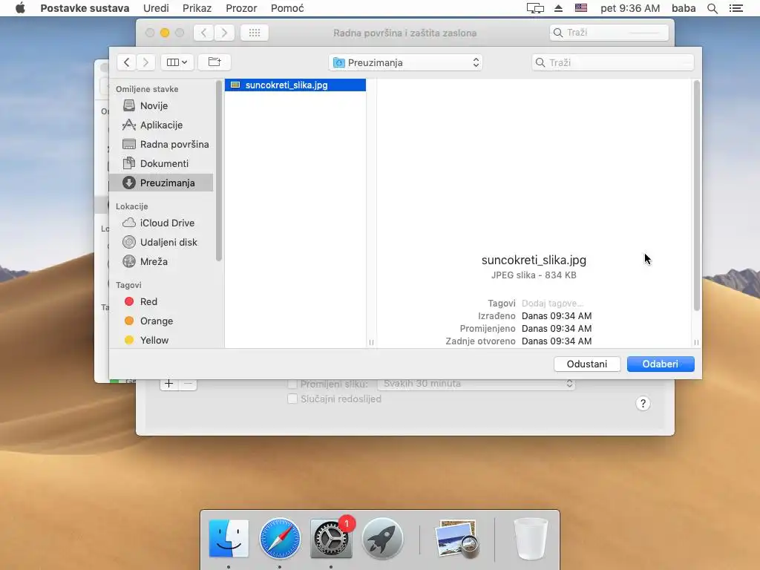Open the Svakih 30 minuta dropdown
760x570 pixels.
(x=476, y=384)
